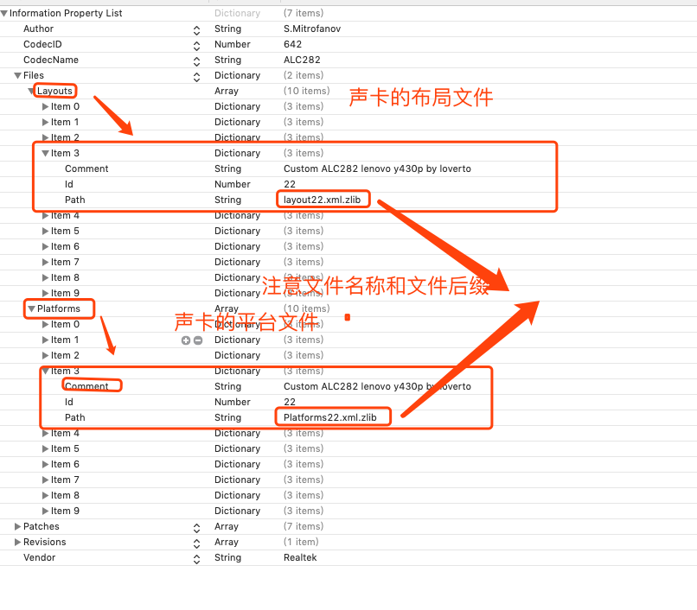Add a new row after Platforms Item 2
The height and width of the screenshot is (610, 697).
(185, 340)
